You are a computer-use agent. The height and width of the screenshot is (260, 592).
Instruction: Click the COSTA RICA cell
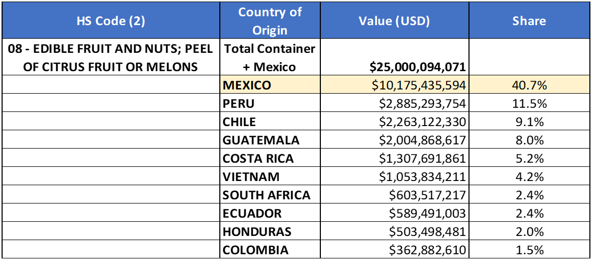(270, 158)
